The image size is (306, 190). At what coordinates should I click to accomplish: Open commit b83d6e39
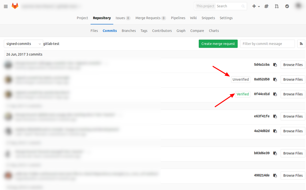[262, 153]
